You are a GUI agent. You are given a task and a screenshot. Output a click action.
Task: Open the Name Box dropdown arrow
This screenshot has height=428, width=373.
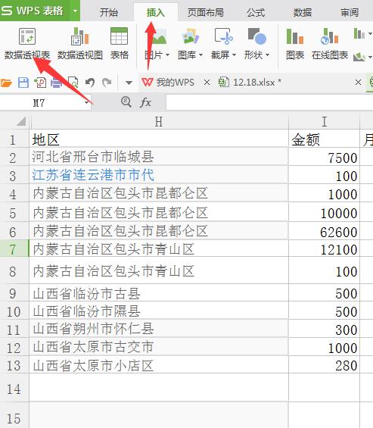[x=87, y=103]
